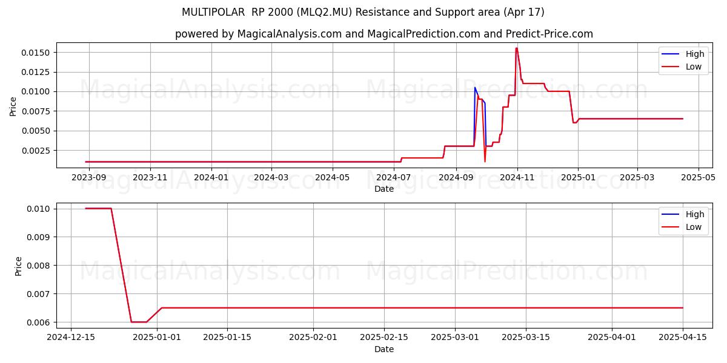The height and width of the screenshot is (363, 727).
Task: Click the 2025-05 tick label
Action: (699, 177)
